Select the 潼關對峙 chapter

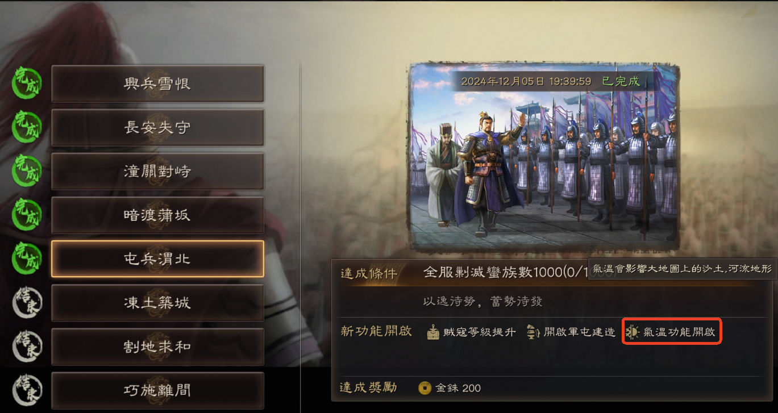click(x=157, y=171)
